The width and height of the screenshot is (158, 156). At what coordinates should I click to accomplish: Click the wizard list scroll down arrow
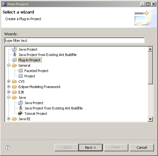150,119
